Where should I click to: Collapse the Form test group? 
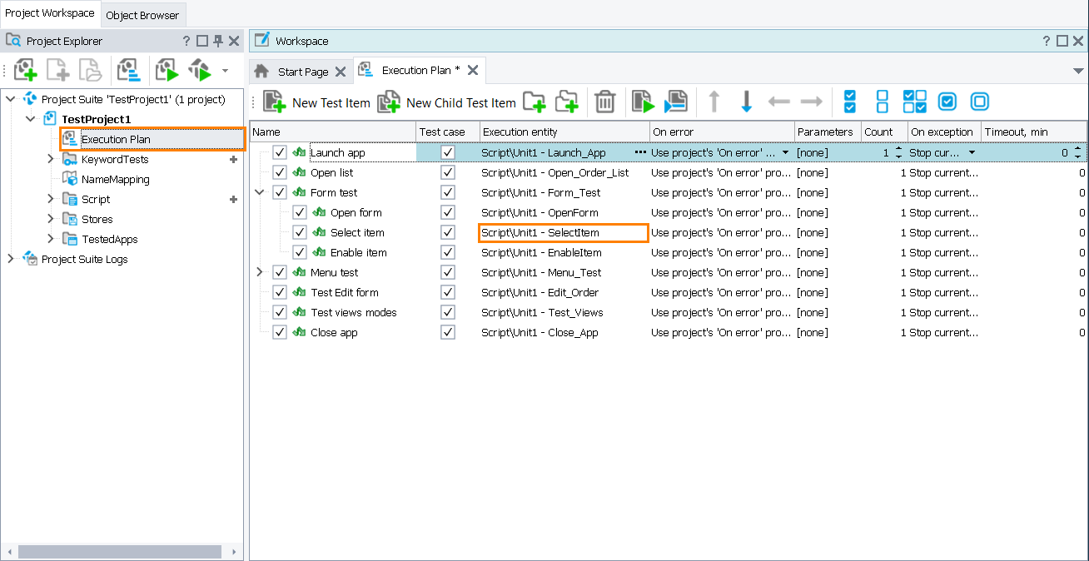coord(259,192)
